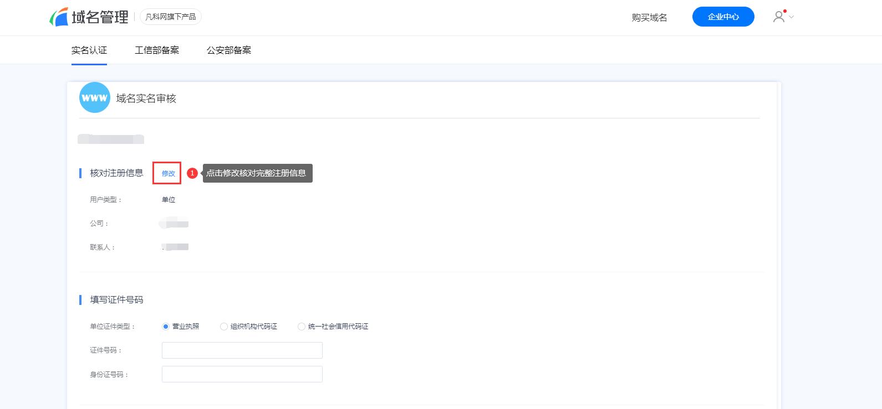Click the 域名管理 logo icon
The image size is (882, 409).
pyautogui.click(x=59, y=17)
